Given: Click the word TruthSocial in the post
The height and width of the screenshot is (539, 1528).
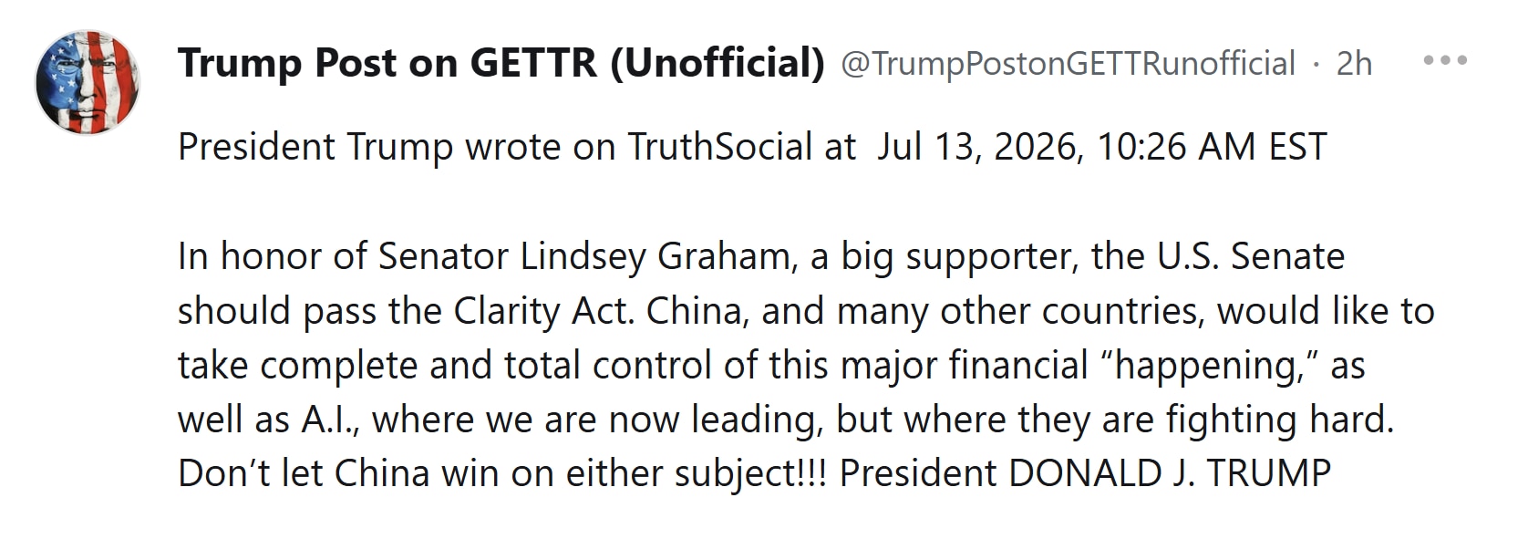Looking at the screenshot, I should pyautogui.click(x=720, y=147).
